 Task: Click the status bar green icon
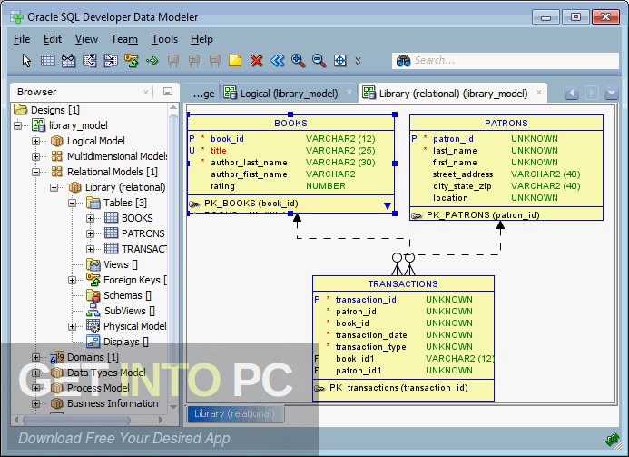click(x=612, y=439)
